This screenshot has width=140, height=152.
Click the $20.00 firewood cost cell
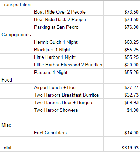pos(122,65)
